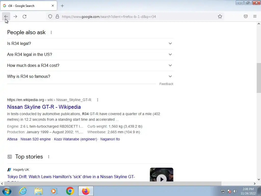Screen dimensions: 261x196
Task: Open the Action Center flag icon
Action: (x=229, y=191)
